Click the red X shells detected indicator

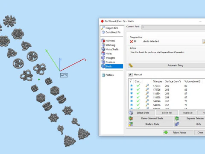tap(132, 41)
